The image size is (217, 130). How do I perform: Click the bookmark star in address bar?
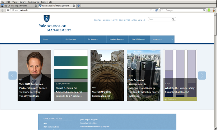151,10
